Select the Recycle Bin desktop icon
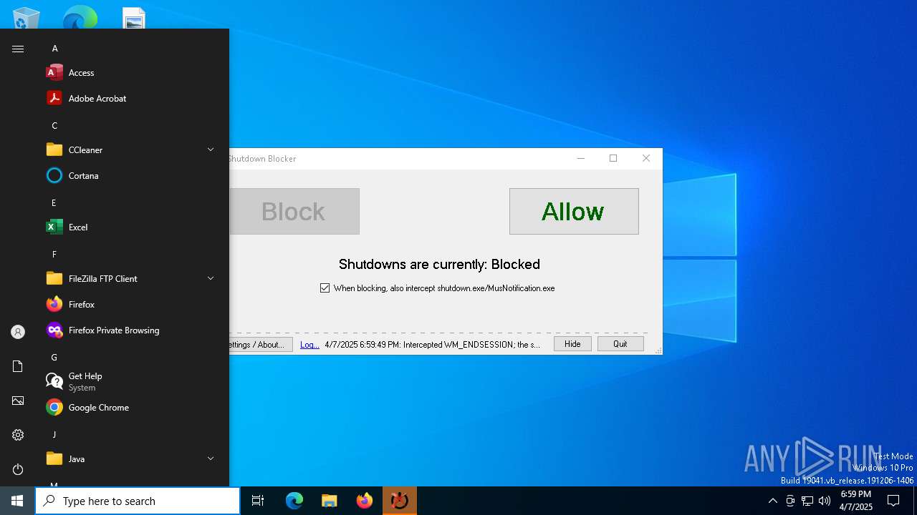 point(27,18)
